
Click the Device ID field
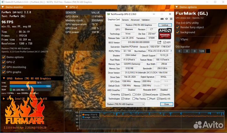(x=160, y=47)
